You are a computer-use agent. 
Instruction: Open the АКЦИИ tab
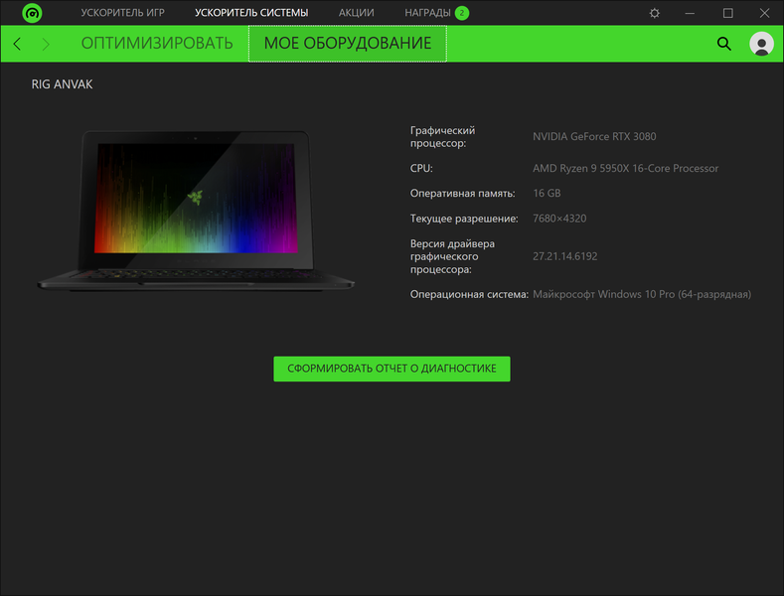356,13
